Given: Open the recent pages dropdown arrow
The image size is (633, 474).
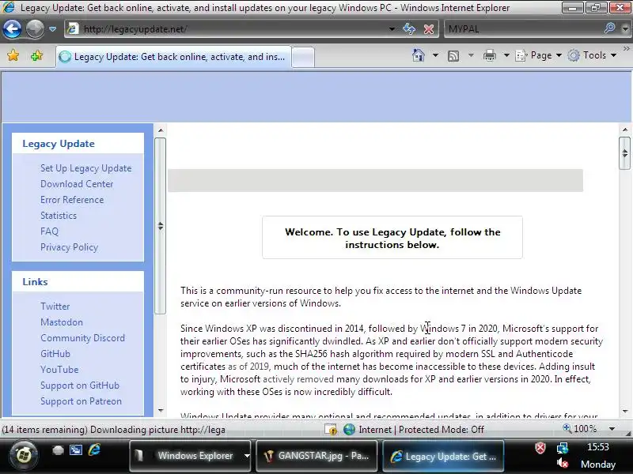Looking at the screenshot, I should pyautogui.click(x=52, y=29).
